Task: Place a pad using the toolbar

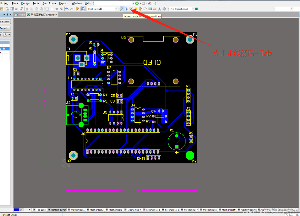Action: point(136,9)
